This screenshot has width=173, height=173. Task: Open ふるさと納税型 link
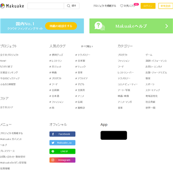8,84
